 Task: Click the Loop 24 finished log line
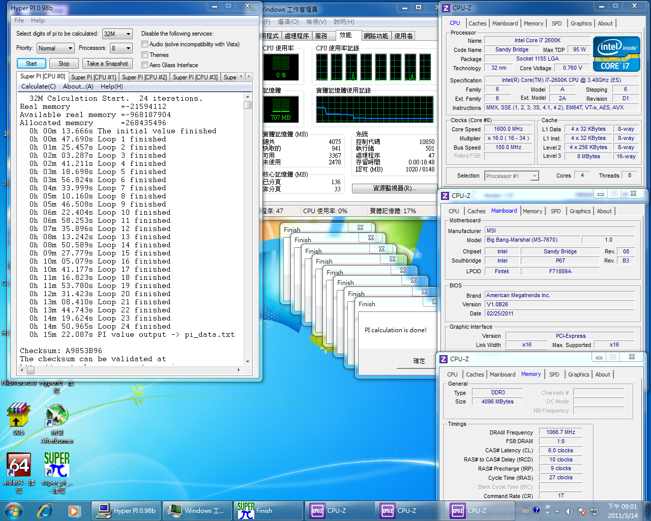click(x=100, y=326)
